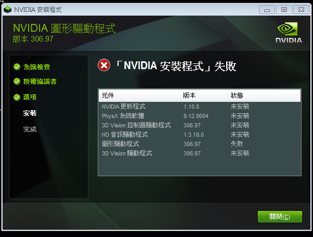Click the 版本 column header

(204, 96)
